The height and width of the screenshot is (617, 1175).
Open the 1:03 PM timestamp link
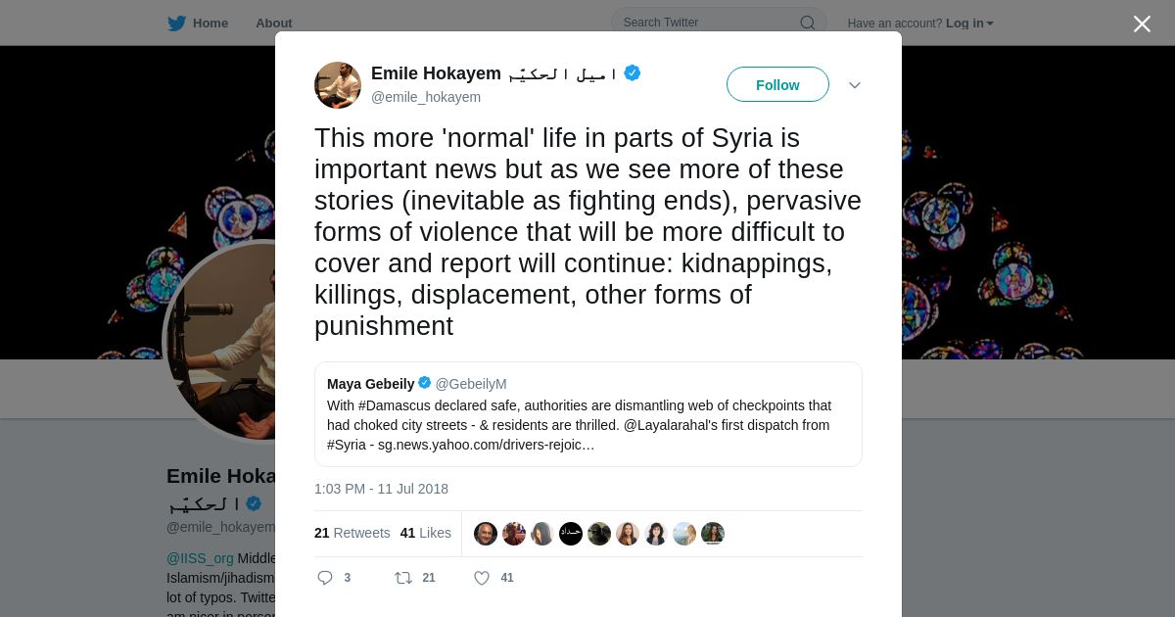(x=381, y=489)
